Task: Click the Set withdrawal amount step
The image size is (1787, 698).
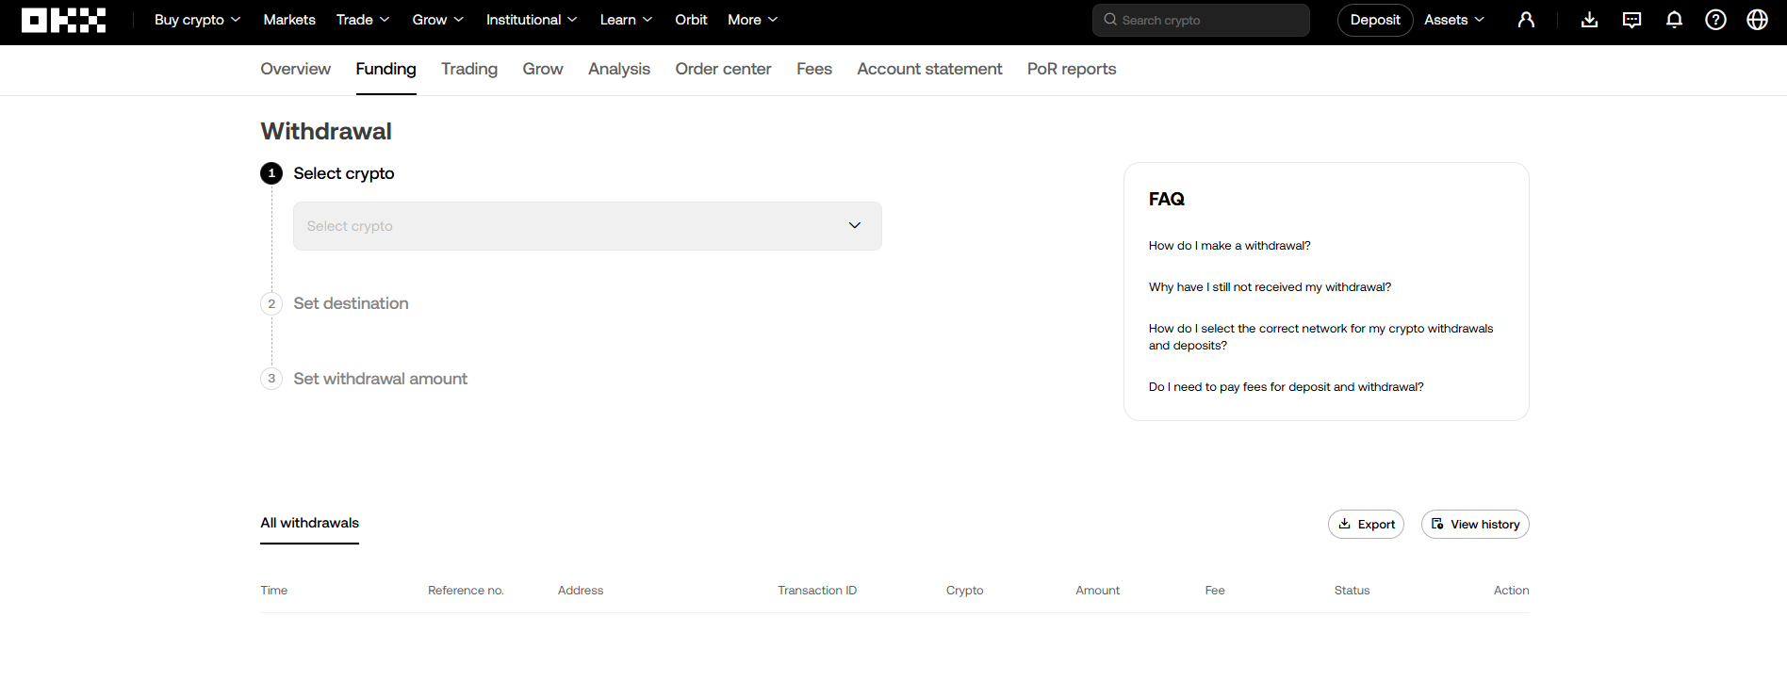Action: point(380,379)
